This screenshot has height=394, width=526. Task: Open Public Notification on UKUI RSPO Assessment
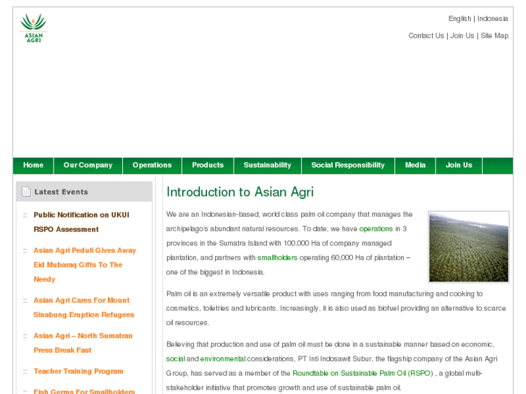pos(81,222)
